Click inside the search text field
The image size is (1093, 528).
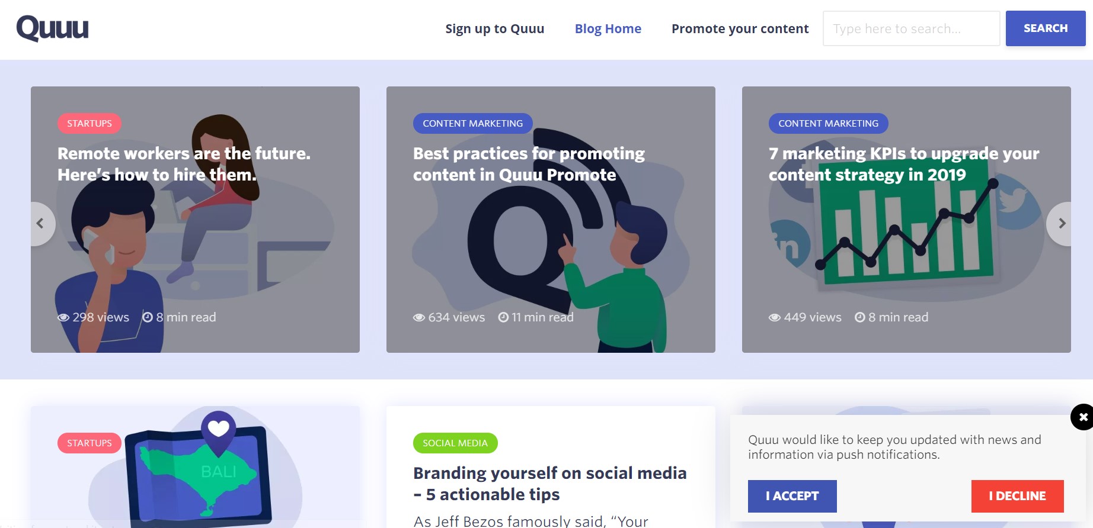coord(911,28)
